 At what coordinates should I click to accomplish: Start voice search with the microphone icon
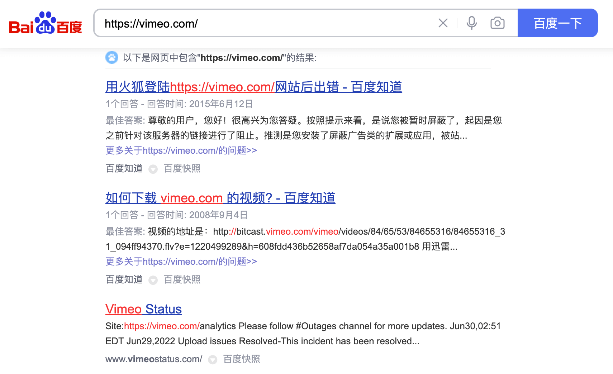pos(472,23)
